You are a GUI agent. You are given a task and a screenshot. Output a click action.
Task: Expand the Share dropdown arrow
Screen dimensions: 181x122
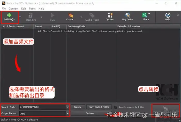(x=149, y=14)
